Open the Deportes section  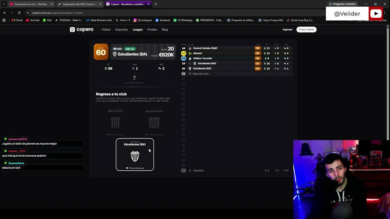[x=121, y=30]
